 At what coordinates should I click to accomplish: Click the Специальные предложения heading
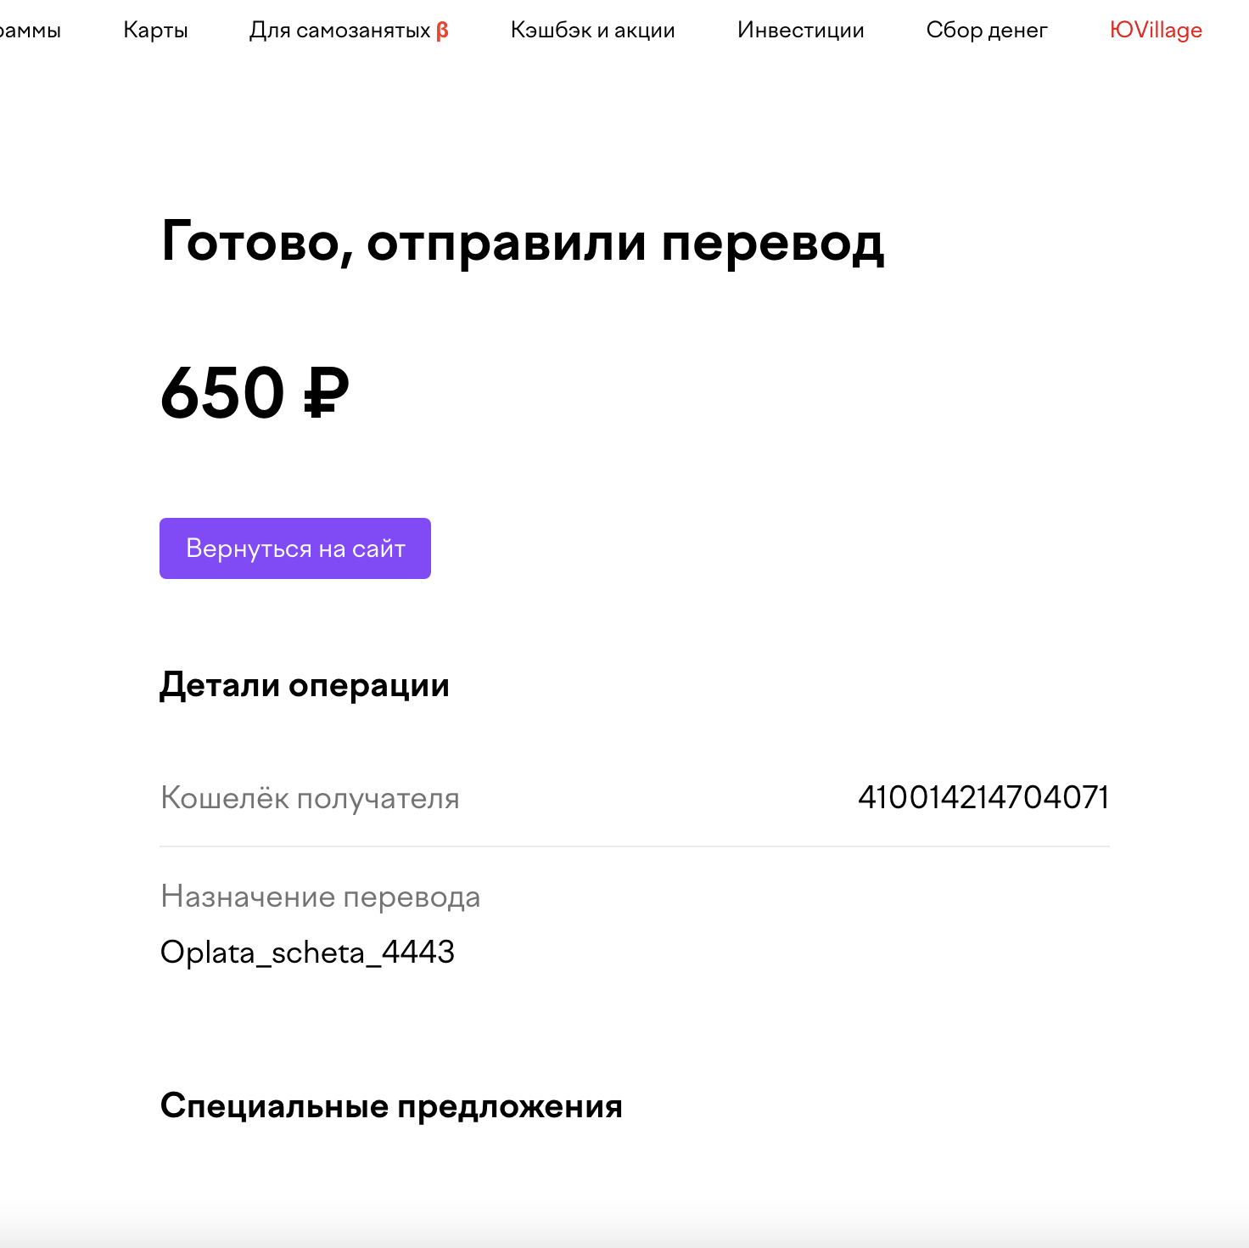click(x=391, y=1107)
